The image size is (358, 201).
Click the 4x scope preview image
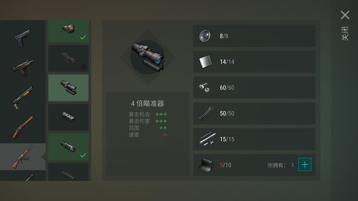[147, 57]
